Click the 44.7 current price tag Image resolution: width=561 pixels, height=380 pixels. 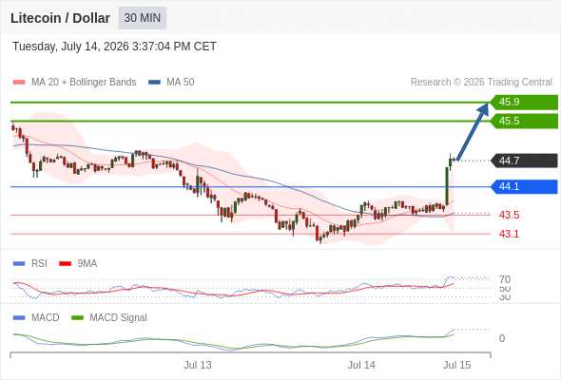click(524, 161)
